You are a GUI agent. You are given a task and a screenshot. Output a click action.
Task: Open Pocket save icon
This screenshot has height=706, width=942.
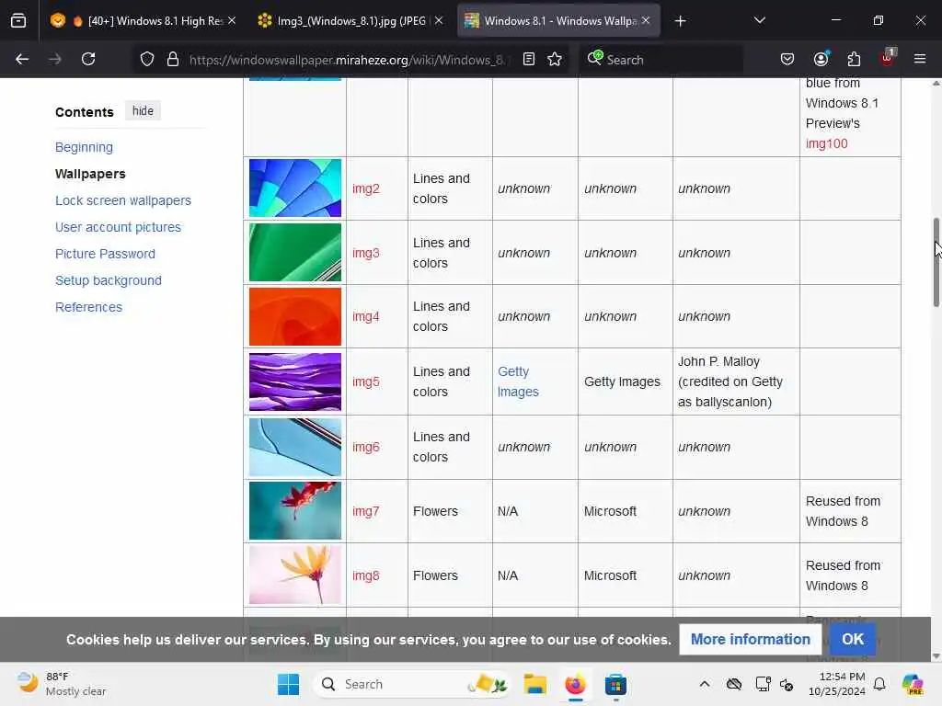pos(787,59)
